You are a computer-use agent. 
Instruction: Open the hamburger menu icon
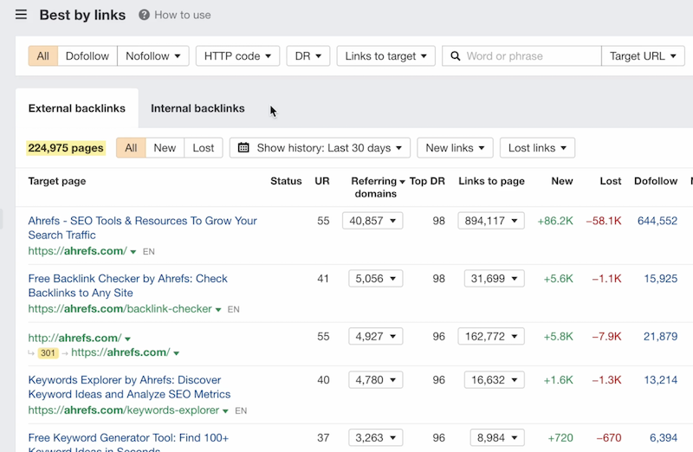click(21, 15)
